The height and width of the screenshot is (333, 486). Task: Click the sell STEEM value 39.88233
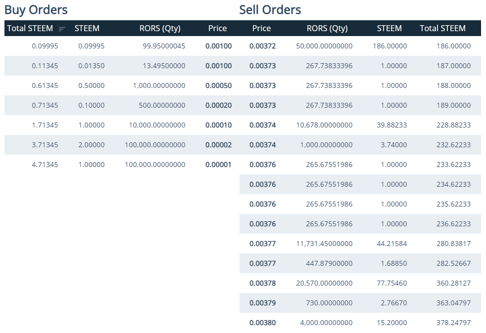[392, 125]
